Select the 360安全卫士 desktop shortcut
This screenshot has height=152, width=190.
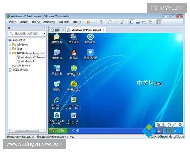click(73, 84)
